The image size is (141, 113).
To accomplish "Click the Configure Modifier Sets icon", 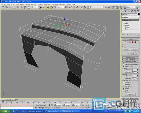I will pos(138,35).
